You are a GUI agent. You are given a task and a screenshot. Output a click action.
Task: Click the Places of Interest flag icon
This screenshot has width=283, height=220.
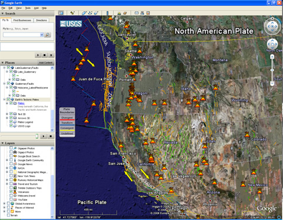(x=12, y=208)
